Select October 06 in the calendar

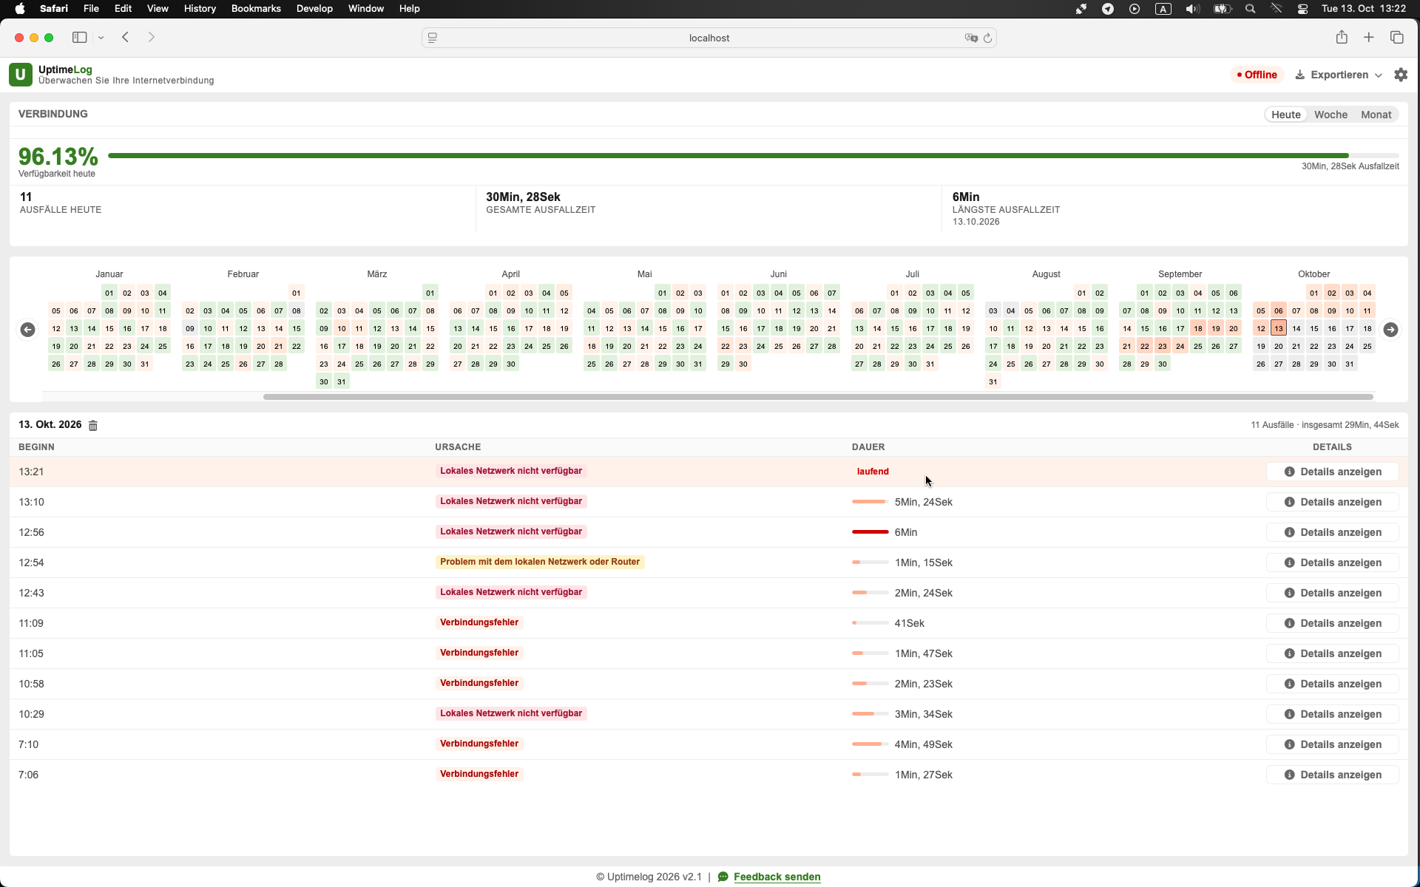click(x=1279, y=310)
